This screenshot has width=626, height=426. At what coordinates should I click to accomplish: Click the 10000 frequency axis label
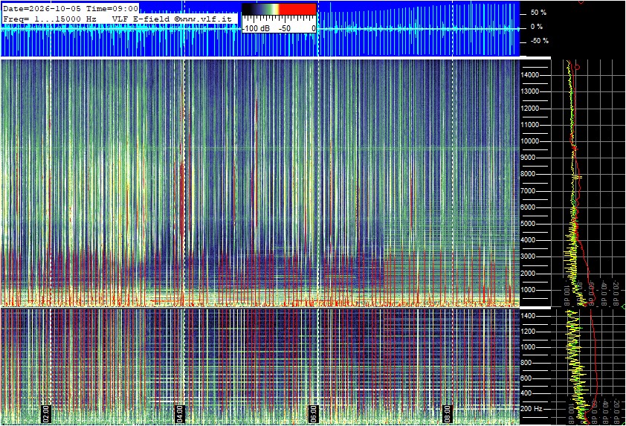click(530, 141)
